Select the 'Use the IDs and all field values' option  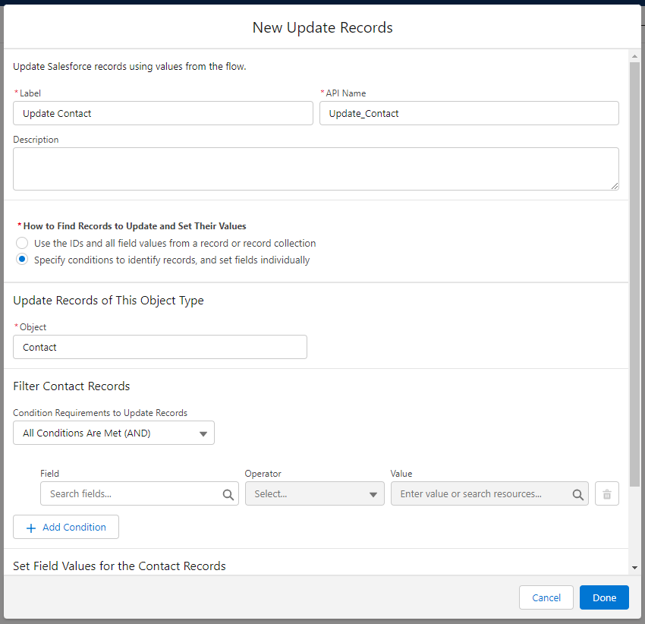(22, 243)
